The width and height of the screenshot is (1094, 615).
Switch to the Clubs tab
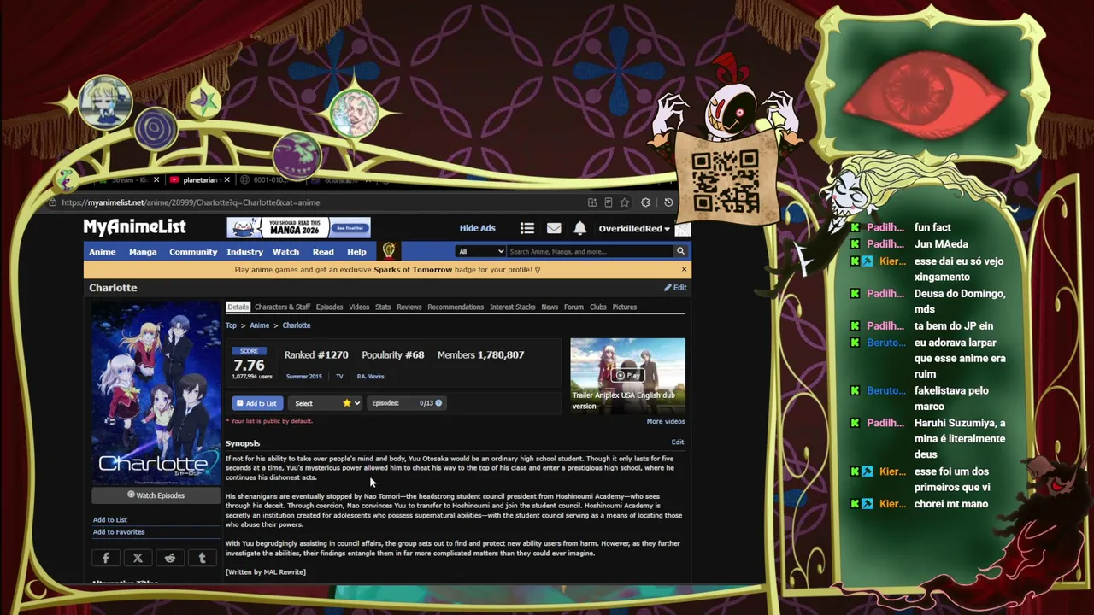(x=598, y=307)
